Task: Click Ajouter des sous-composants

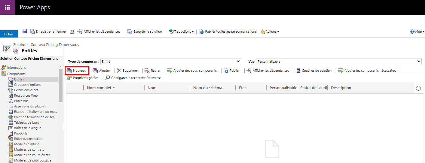Action: point(192,71)
